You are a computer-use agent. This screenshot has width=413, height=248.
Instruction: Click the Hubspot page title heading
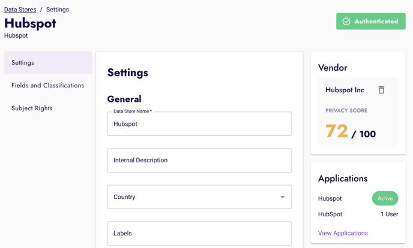point(30,23)
